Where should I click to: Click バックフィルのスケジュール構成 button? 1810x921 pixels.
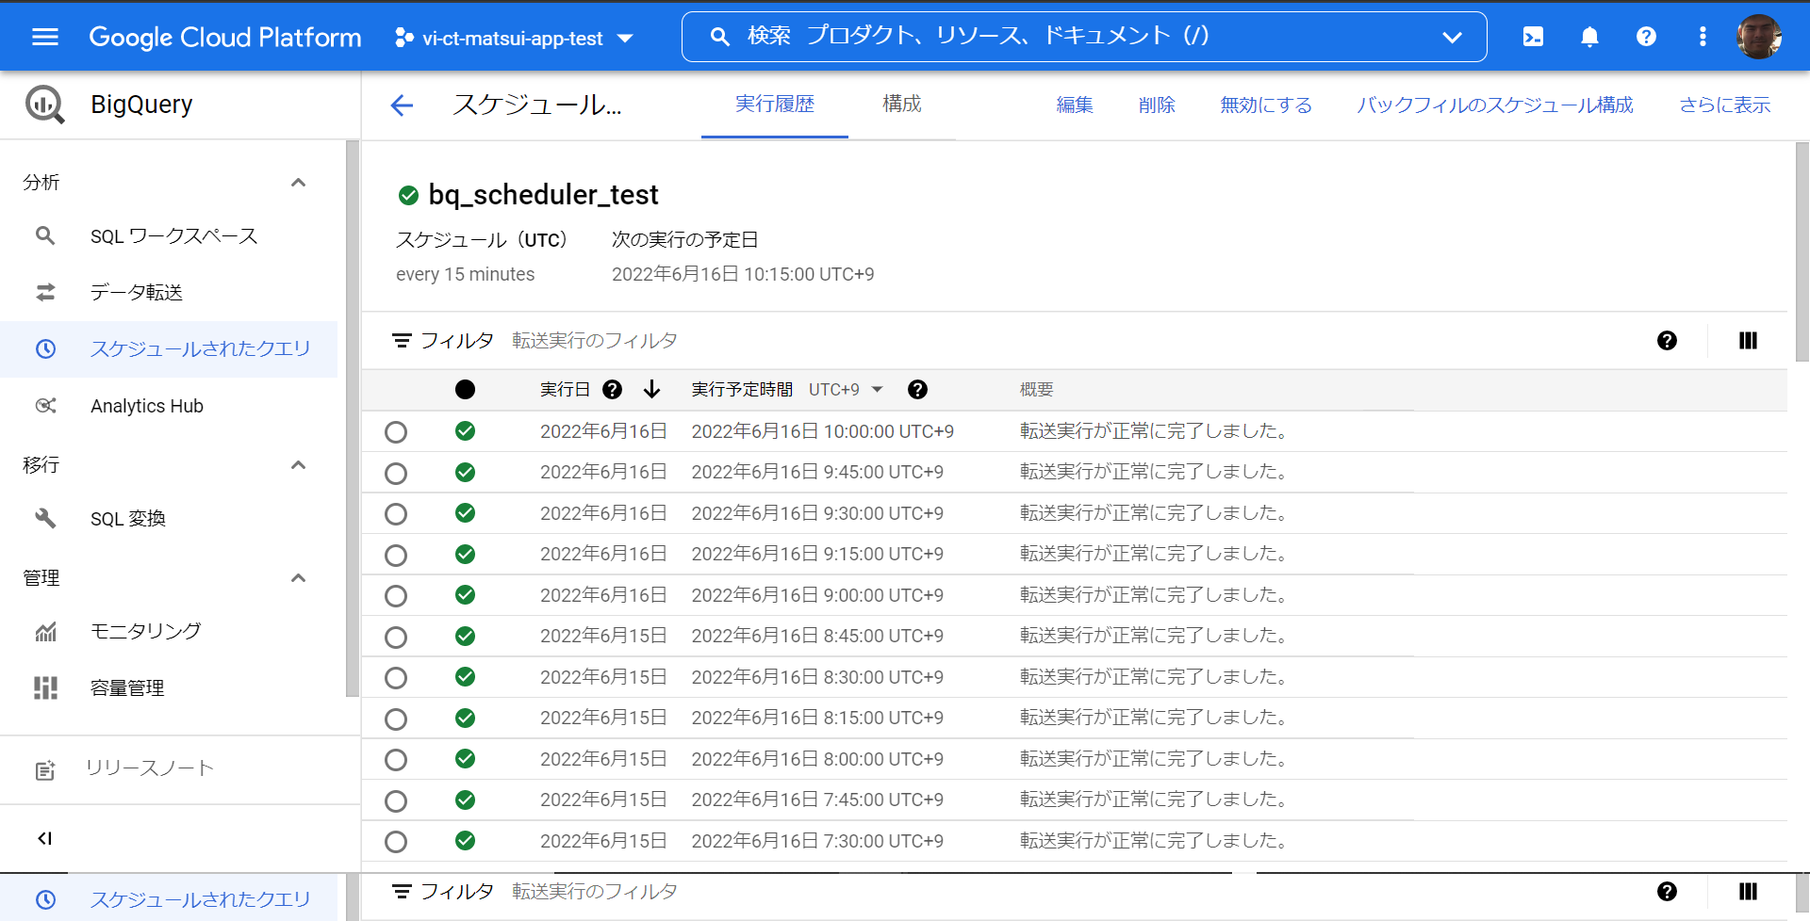coord(1495,105)
